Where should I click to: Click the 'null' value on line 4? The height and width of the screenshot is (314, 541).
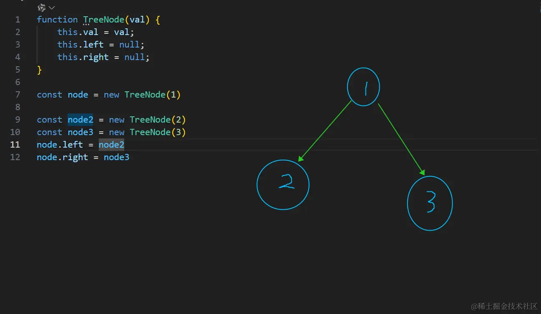(x=135, y=57)
